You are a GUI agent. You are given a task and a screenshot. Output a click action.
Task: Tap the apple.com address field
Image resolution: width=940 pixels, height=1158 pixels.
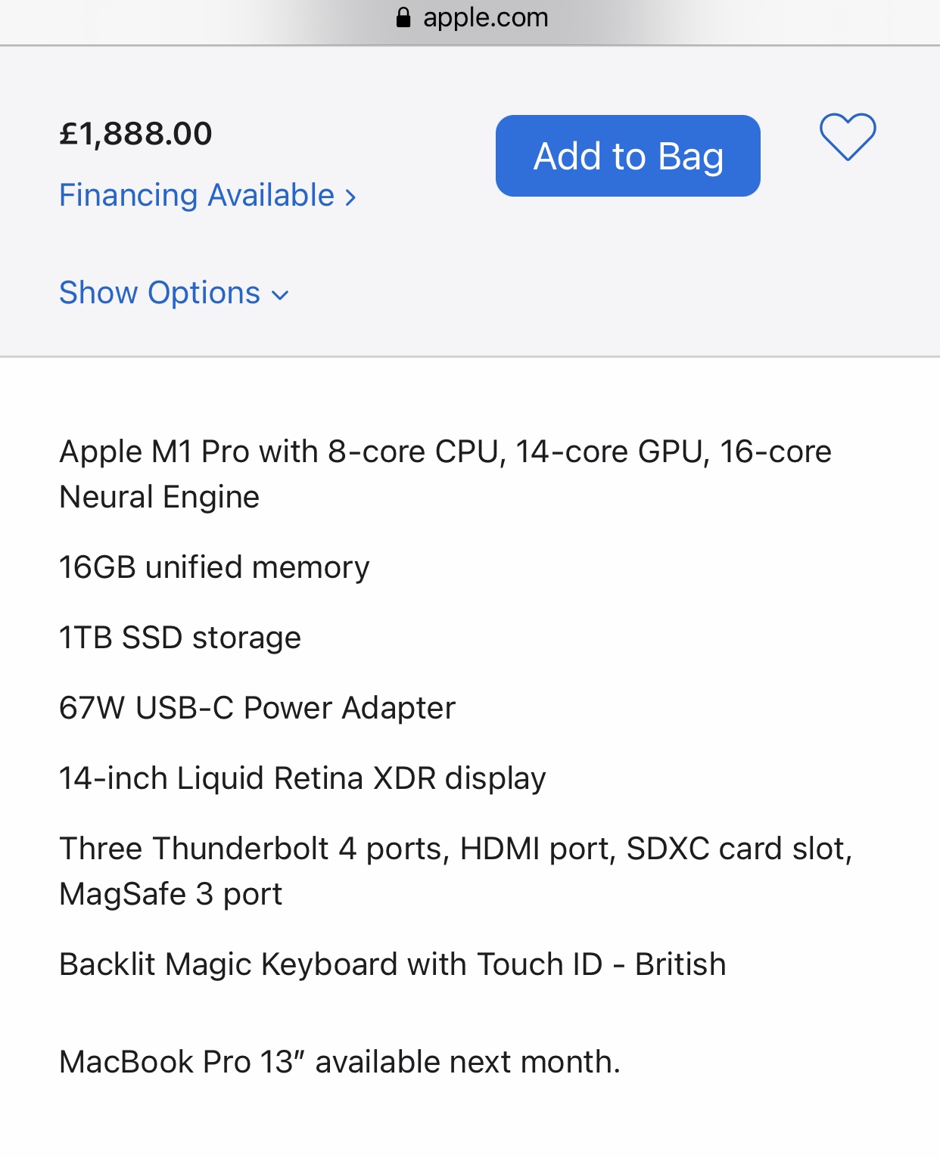(x=484, y=17)
